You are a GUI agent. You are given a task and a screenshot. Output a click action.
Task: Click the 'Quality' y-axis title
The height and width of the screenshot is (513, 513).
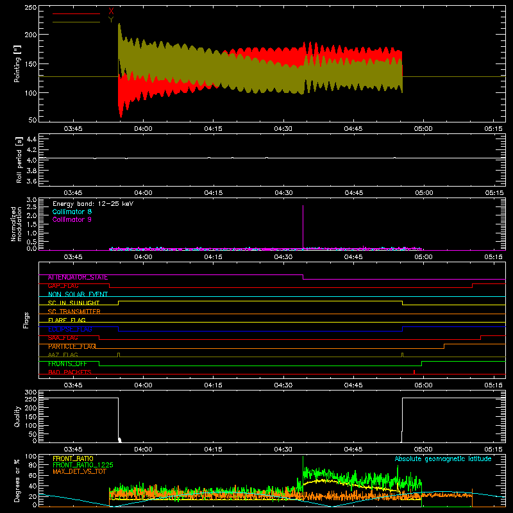coord(17,416)
